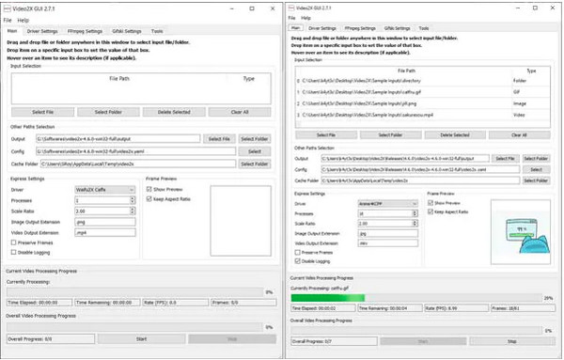
Task: Click Output row Select Folder button in left window
Action: (255, 139)
